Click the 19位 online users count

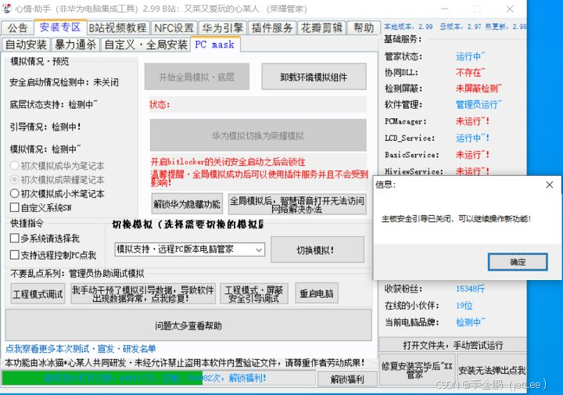[464, 306]
